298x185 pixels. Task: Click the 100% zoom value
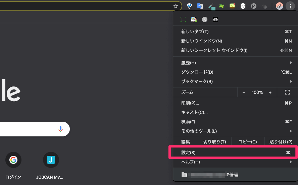coord(257,92)
